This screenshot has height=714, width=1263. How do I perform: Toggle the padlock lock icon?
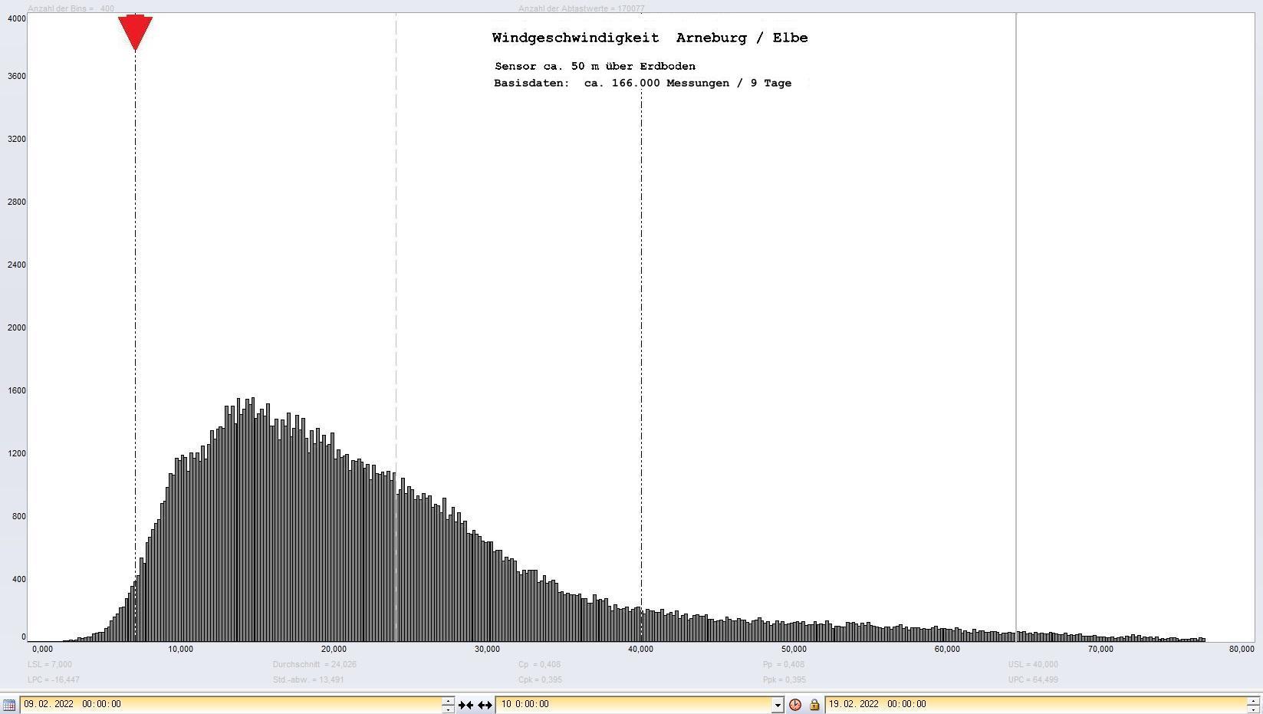point(814,705)
